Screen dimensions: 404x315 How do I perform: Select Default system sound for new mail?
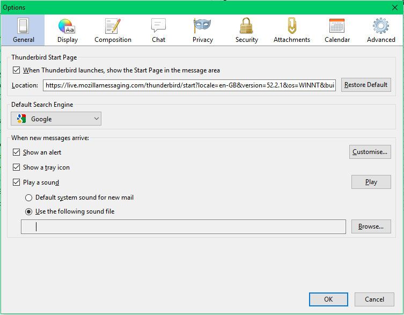(28, 197)
